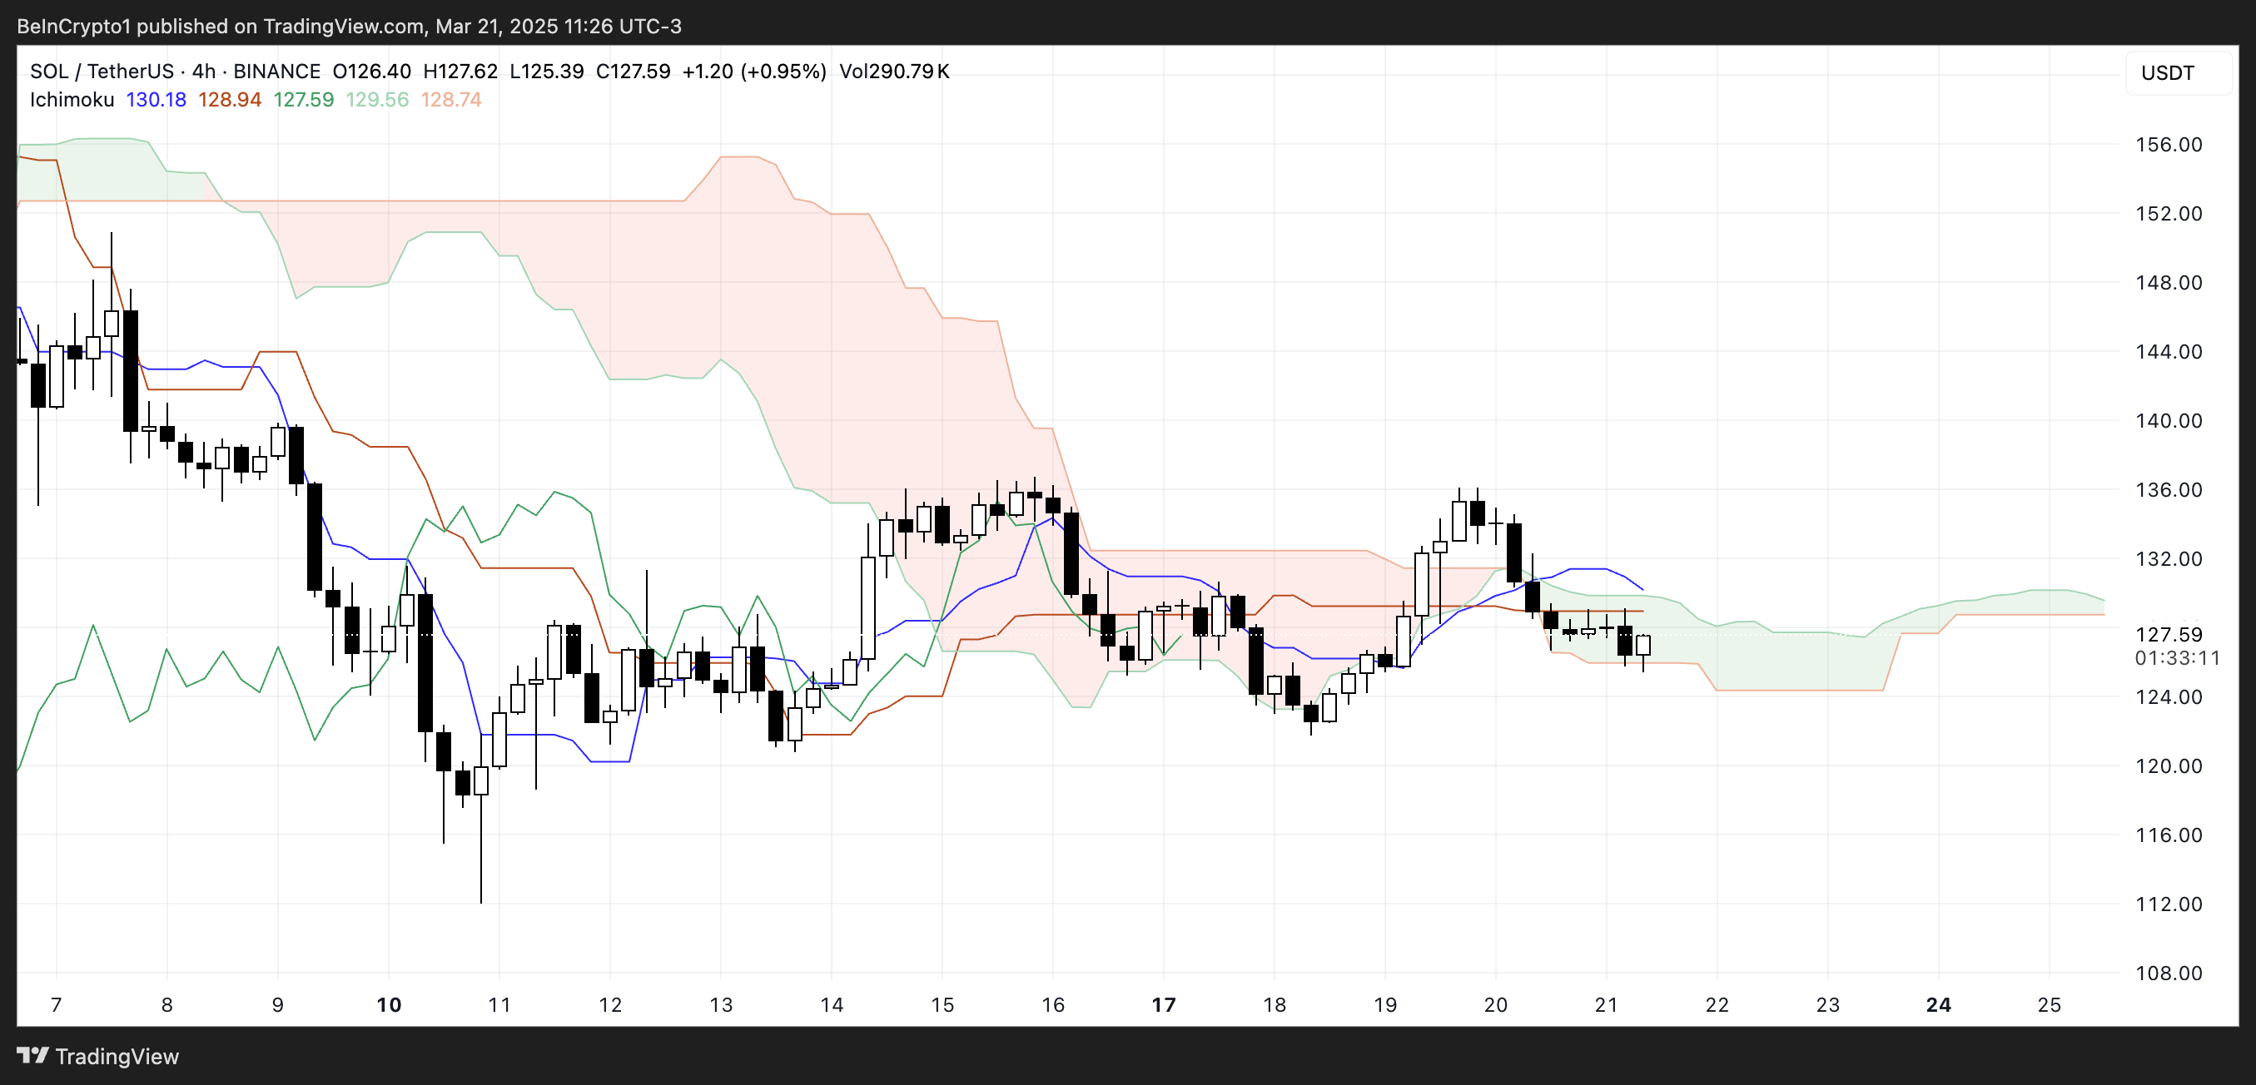Click the TradingView text at bottom left

117,1056
